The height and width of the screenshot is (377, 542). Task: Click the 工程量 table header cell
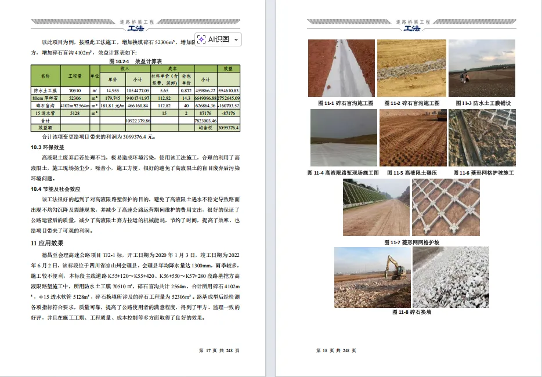(75, 75)
